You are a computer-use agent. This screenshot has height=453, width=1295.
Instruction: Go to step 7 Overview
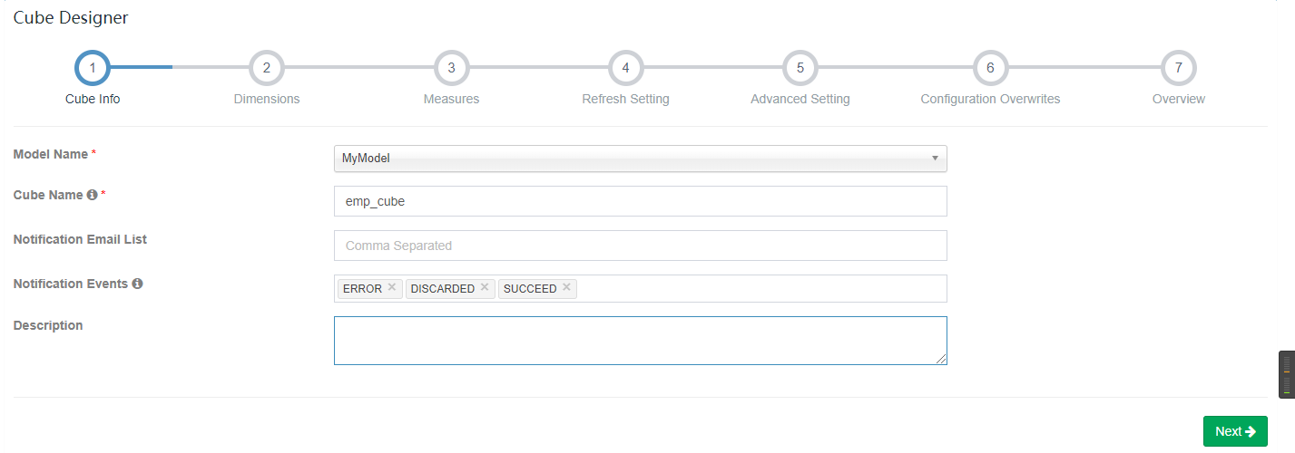pyautogui.click(x=1178, y=68)
